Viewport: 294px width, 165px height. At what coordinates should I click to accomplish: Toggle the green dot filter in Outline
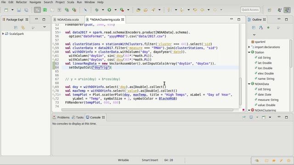[x=268, y=27]
